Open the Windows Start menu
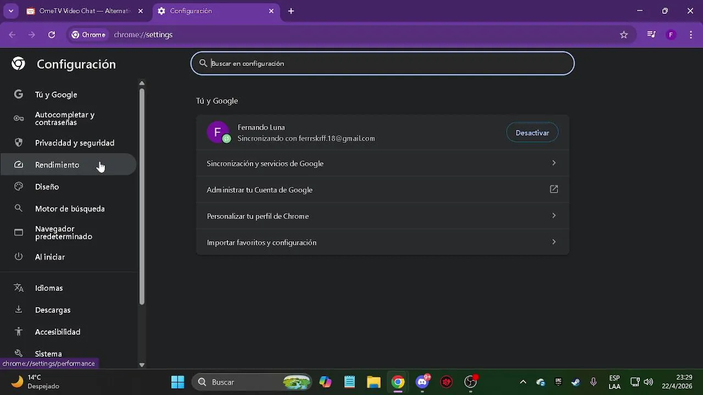 178,382
